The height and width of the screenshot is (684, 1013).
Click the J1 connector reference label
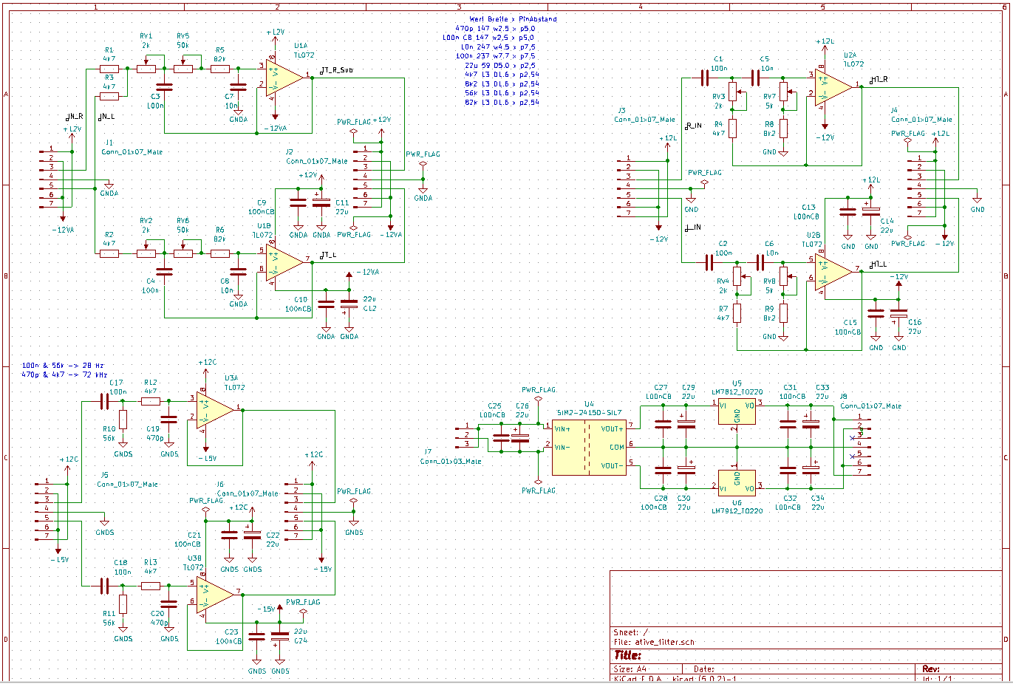point(109,142)
